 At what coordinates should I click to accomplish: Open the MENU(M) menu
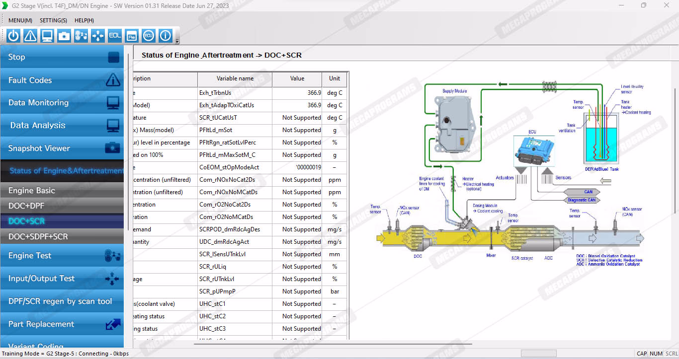[20, 20]
